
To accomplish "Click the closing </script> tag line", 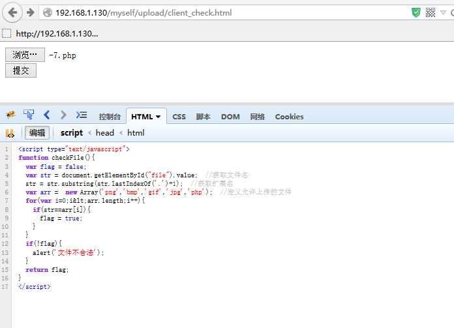I will click(x=34, y=287).
